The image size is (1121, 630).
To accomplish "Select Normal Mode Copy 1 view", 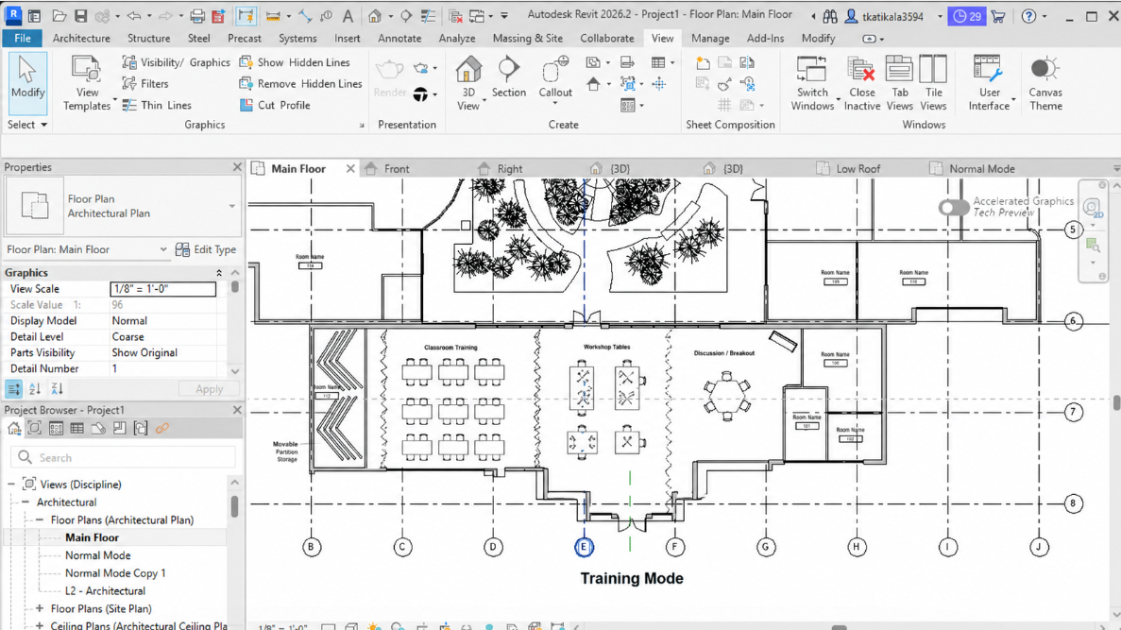I will [x=115, y=572].
